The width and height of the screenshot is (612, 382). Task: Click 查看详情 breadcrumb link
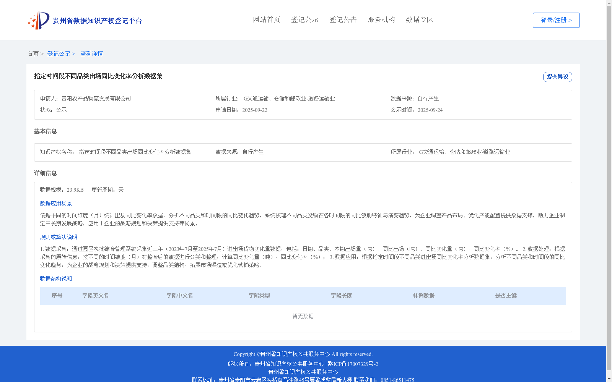coord(91,53)
